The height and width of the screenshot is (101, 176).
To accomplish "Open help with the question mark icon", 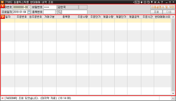I will point(162,2).
